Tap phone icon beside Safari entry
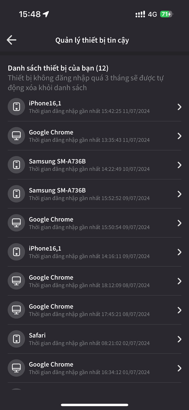Image resolution: width=189 pixels, height=410 pixels. click(x=16, y=339)
